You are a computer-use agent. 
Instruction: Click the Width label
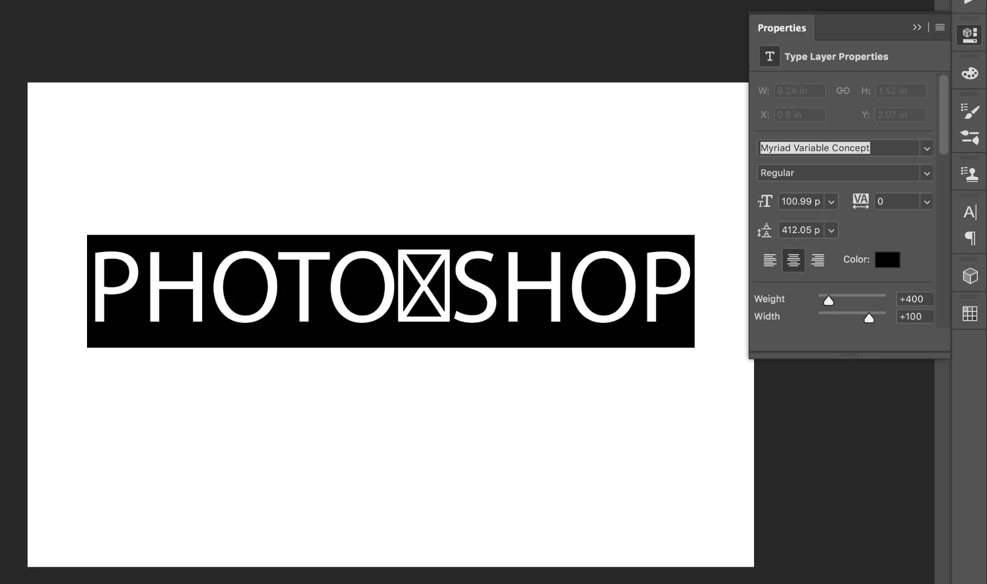click(767, 316)
